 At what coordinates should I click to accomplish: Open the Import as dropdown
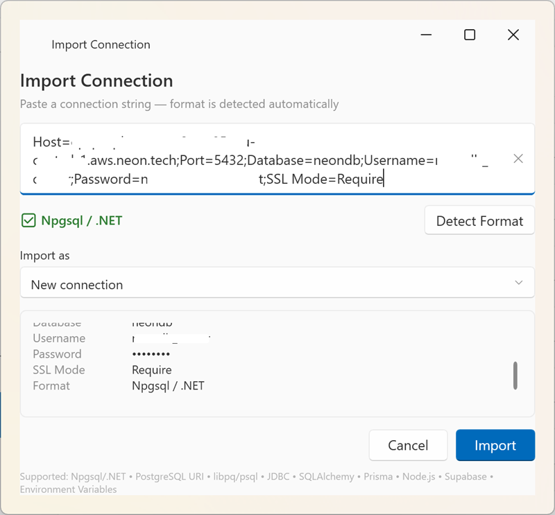[x=277, y=283]
